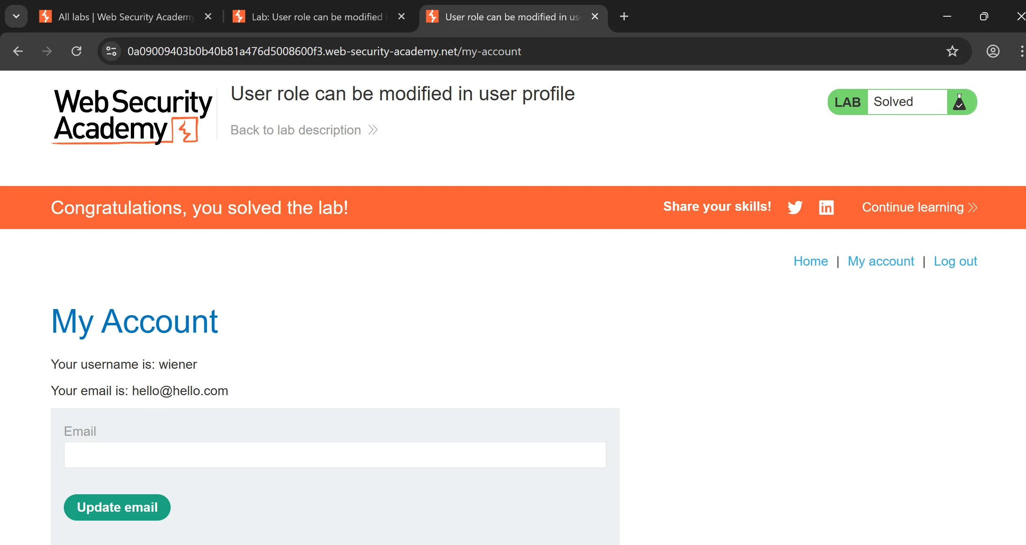
Task: Open the Chrome three-dot menu
Action: pyautogui.click(x=1022, y=51)
